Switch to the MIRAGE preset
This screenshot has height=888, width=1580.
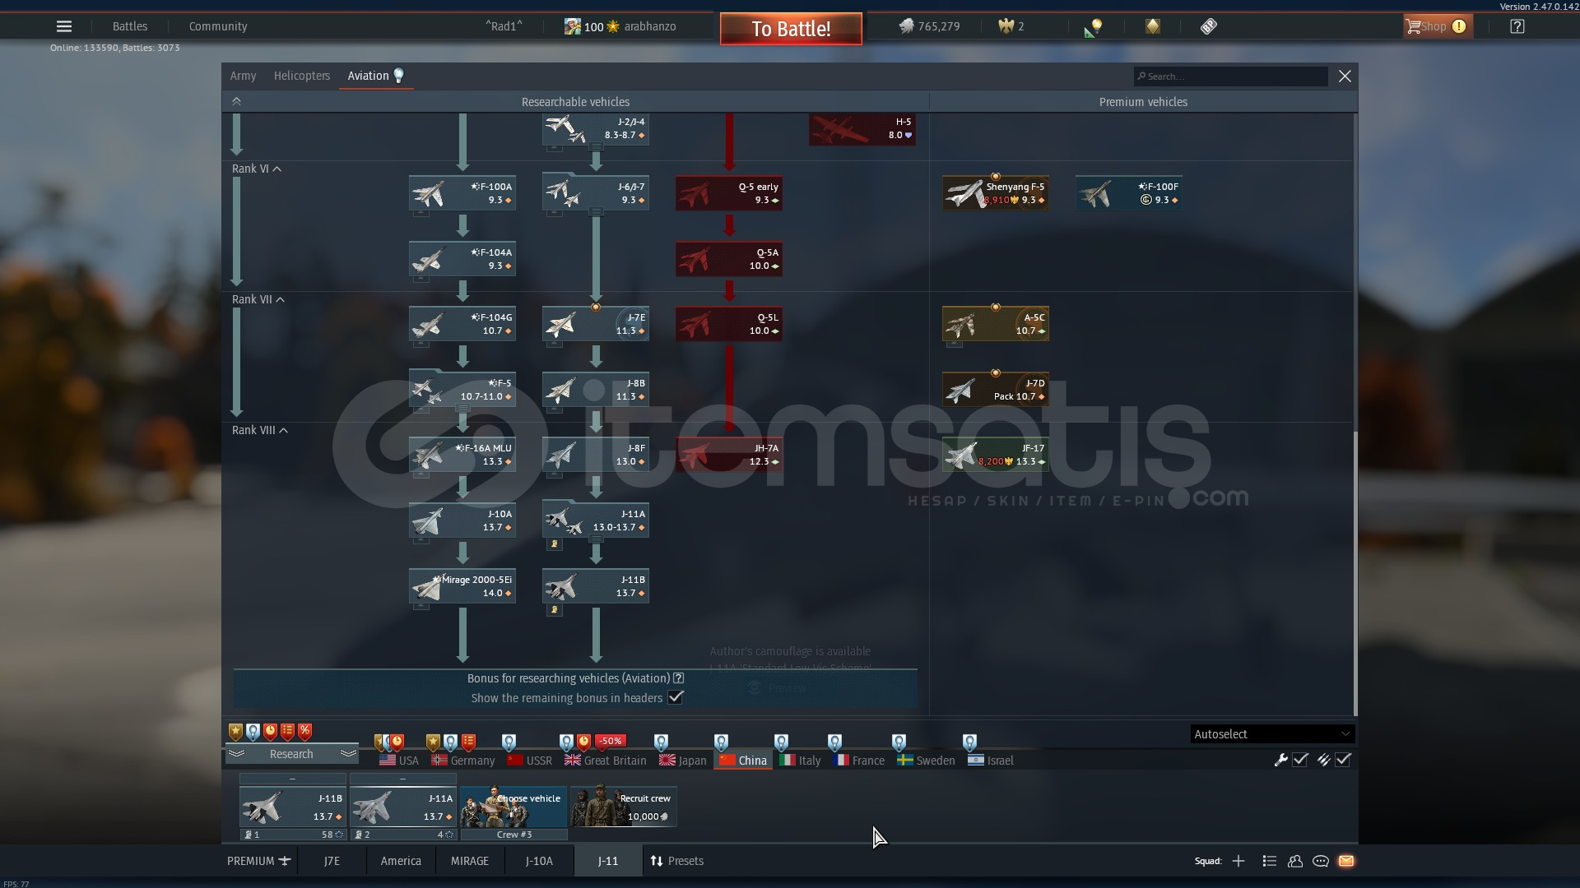click(x=470, y=861)
